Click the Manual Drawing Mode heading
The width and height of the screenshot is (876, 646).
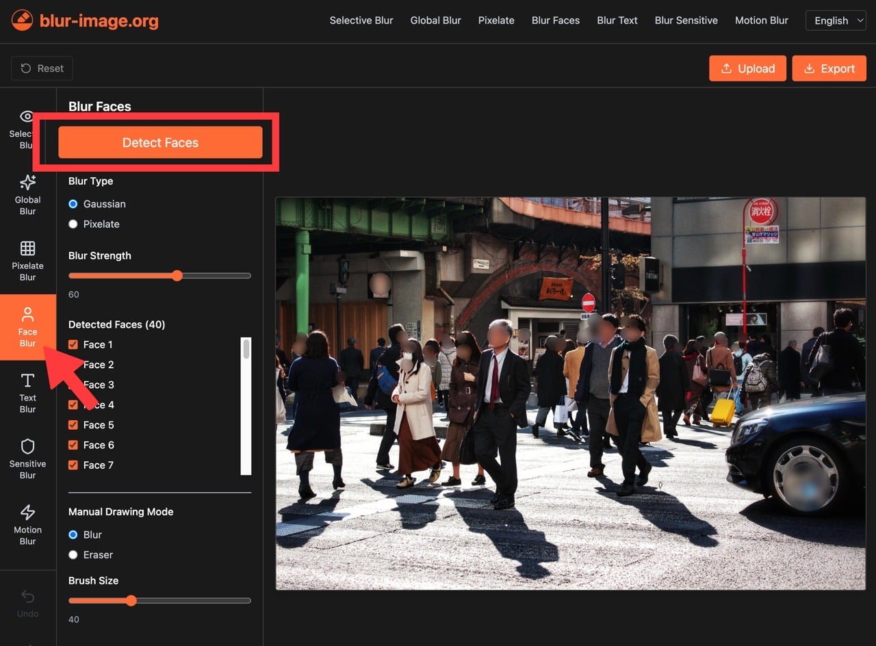[x=121, y=512]
